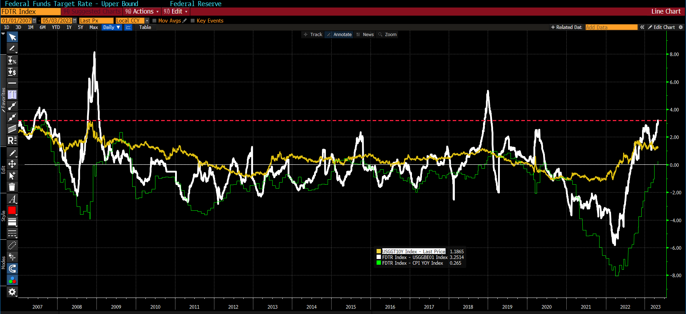
Task: Select the pencil annotation tool
Action: tap(12, 48)
